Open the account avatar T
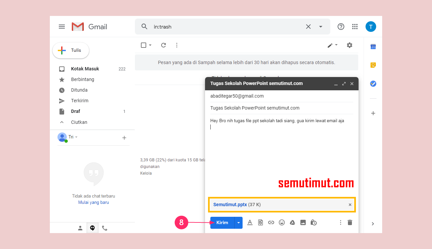 click(x=371, y=27)
